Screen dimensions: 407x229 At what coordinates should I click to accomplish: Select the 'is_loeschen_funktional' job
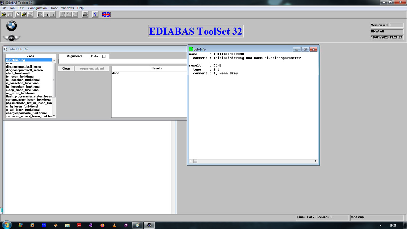pos(29,83)
